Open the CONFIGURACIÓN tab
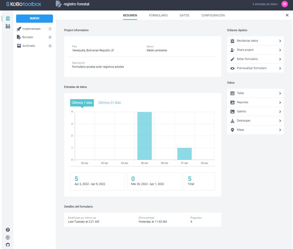 click(213, 15)
